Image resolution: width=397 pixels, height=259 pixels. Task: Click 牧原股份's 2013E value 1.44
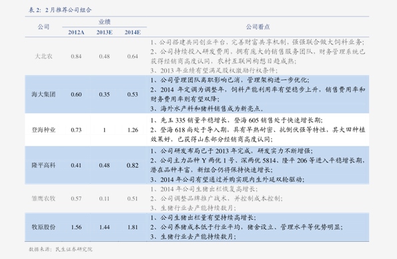[x=104, y=227]
